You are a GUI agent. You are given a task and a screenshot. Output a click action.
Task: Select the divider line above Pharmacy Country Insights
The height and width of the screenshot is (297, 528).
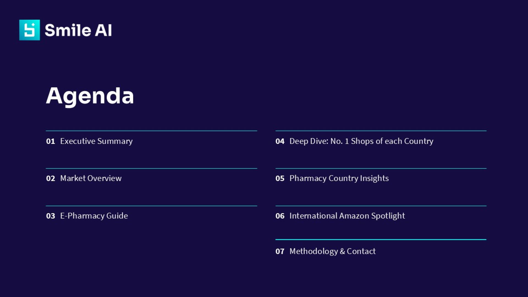(381, 168)
